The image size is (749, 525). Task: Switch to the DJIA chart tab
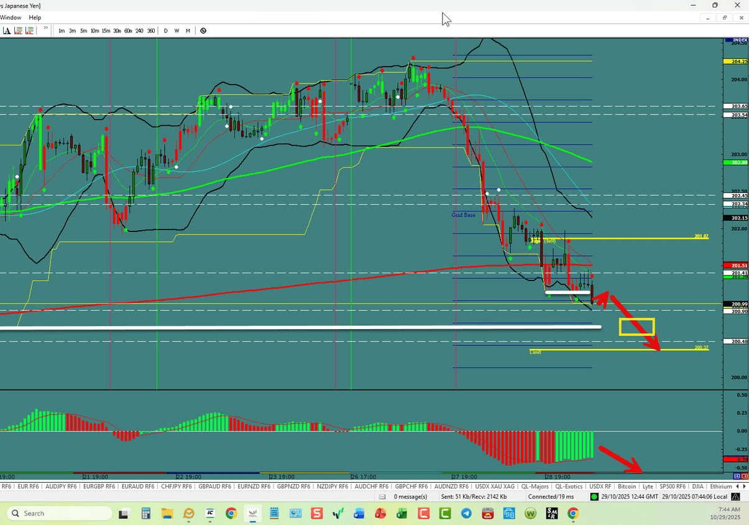tap(697, 486)
